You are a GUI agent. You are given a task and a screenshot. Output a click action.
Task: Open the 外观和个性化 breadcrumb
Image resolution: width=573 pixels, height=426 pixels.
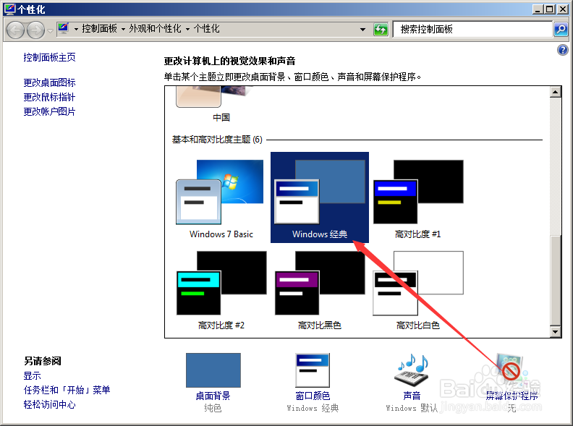[155, 28]
